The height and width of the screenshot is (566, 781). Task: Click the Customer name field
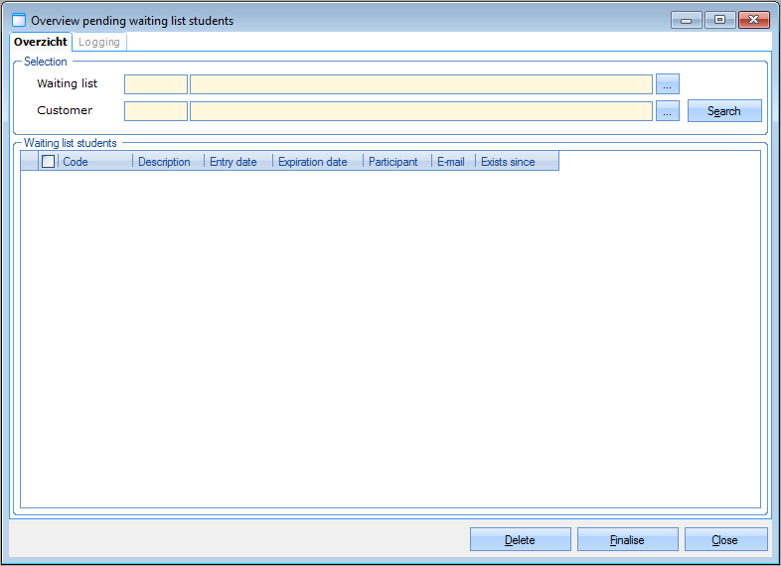(x=421, y=111)
